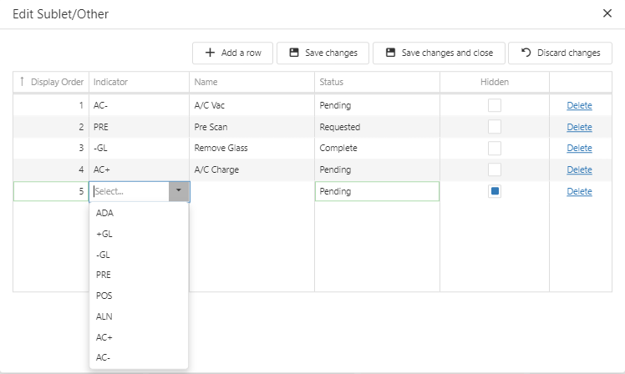Collapse the Indicator dropdown arrow

(x=179, y=191)
